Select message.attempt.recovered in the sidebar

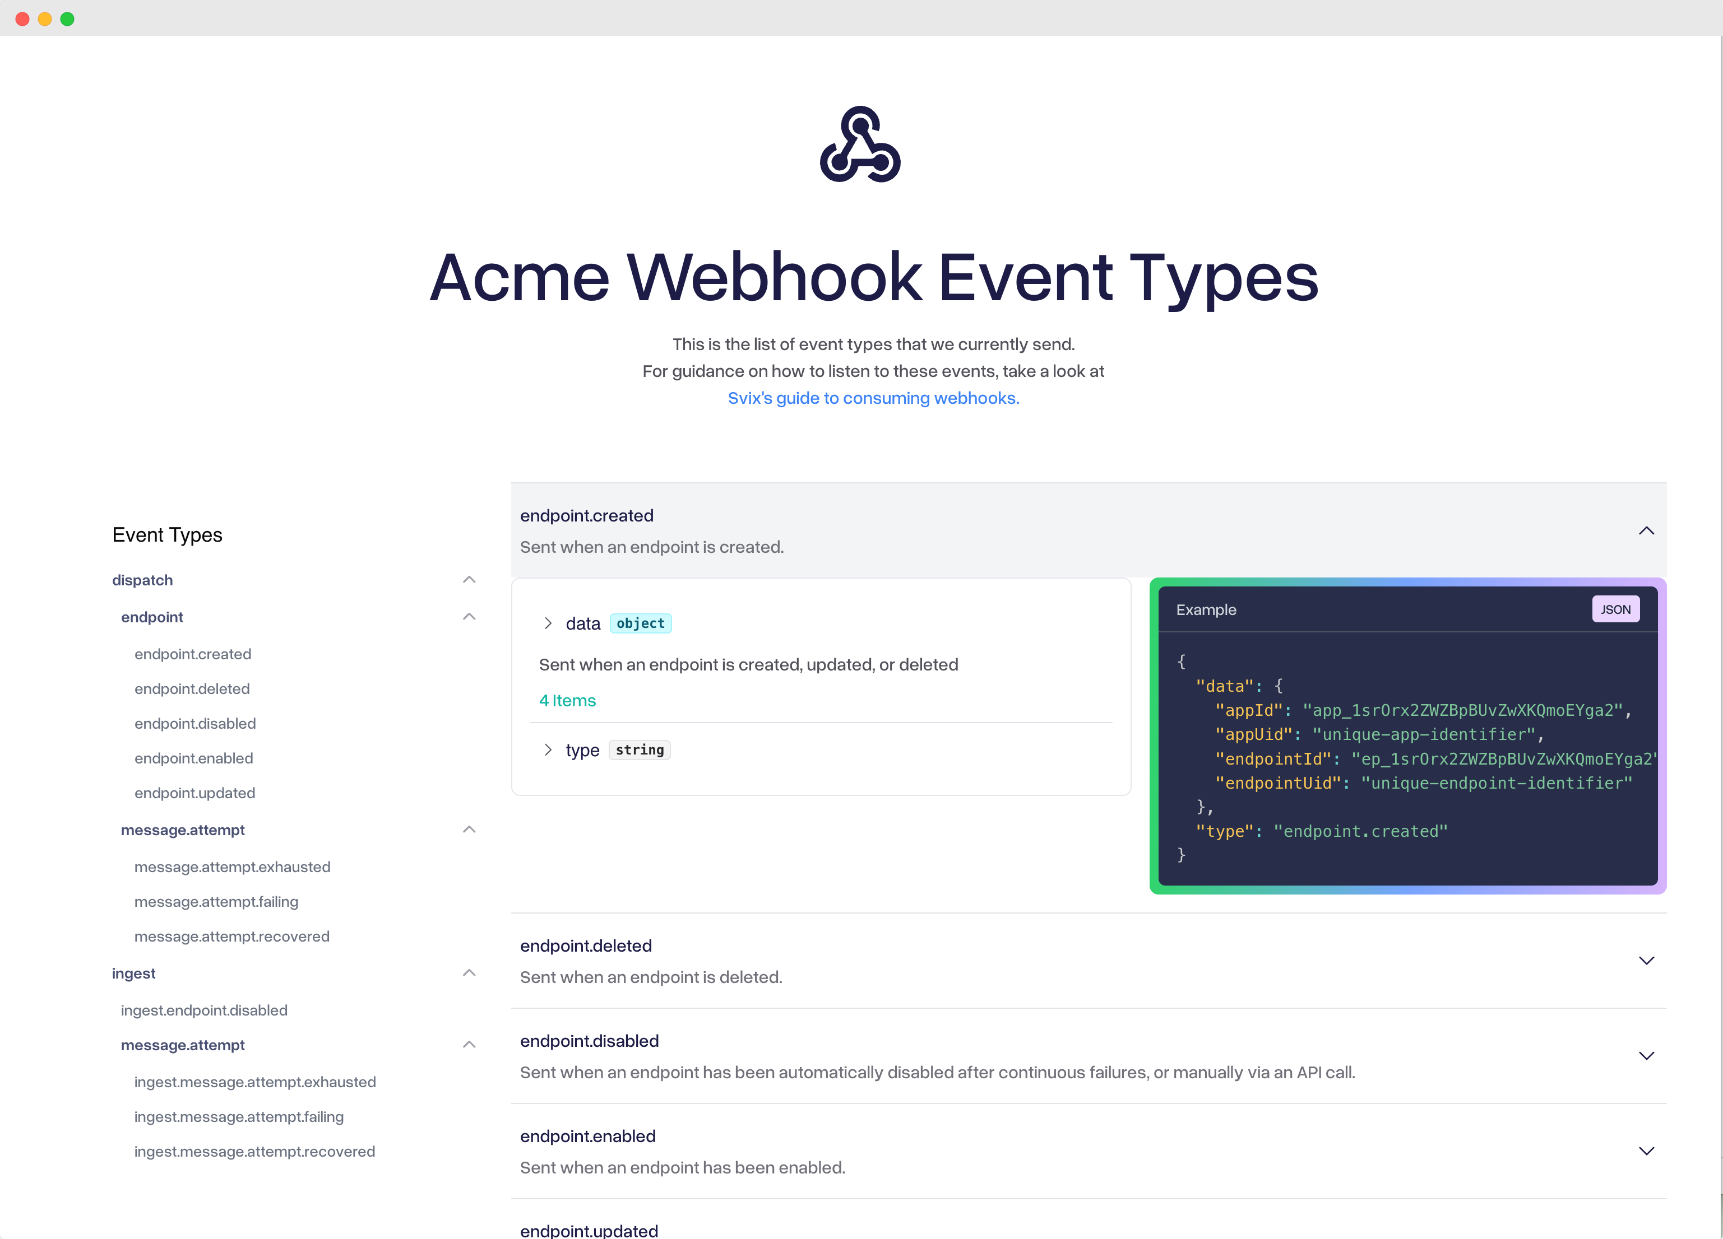coord(231,936)
